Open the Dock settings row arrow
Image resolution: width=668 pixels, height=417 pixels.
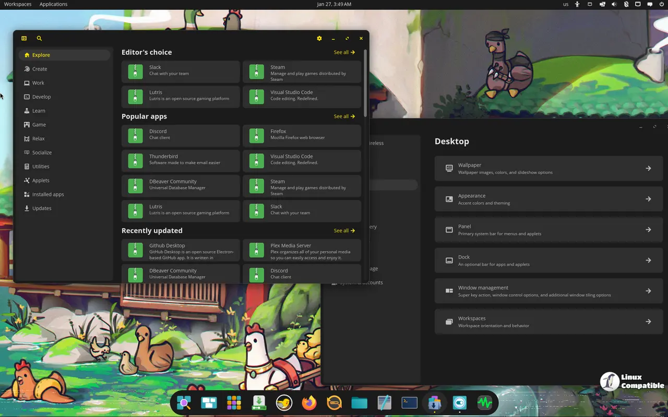[648, 260]
